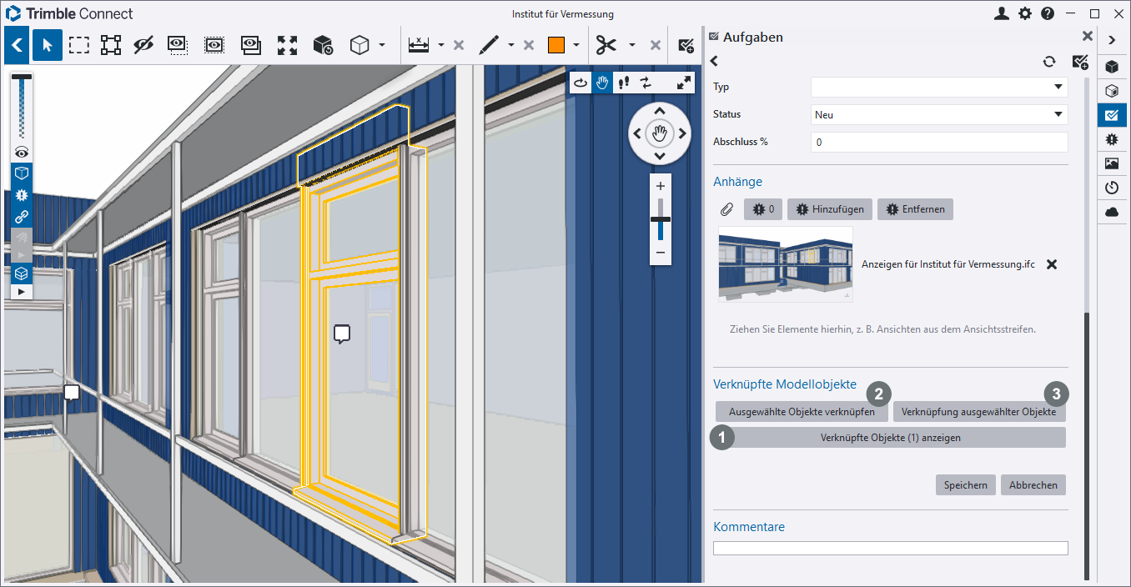Click the orange markup color swatch
This screenshot has width=1131, height=587.
(x=556, y=45)
